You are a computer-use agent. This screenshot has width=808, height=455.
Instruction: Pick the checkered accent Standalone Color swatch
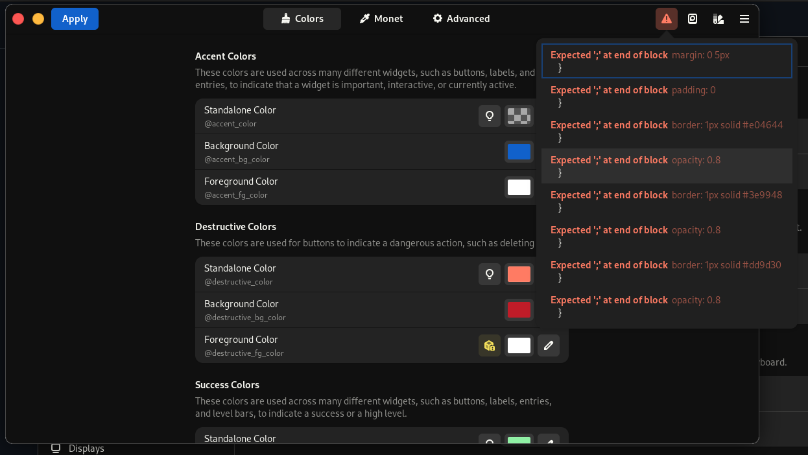click(519, 116)
